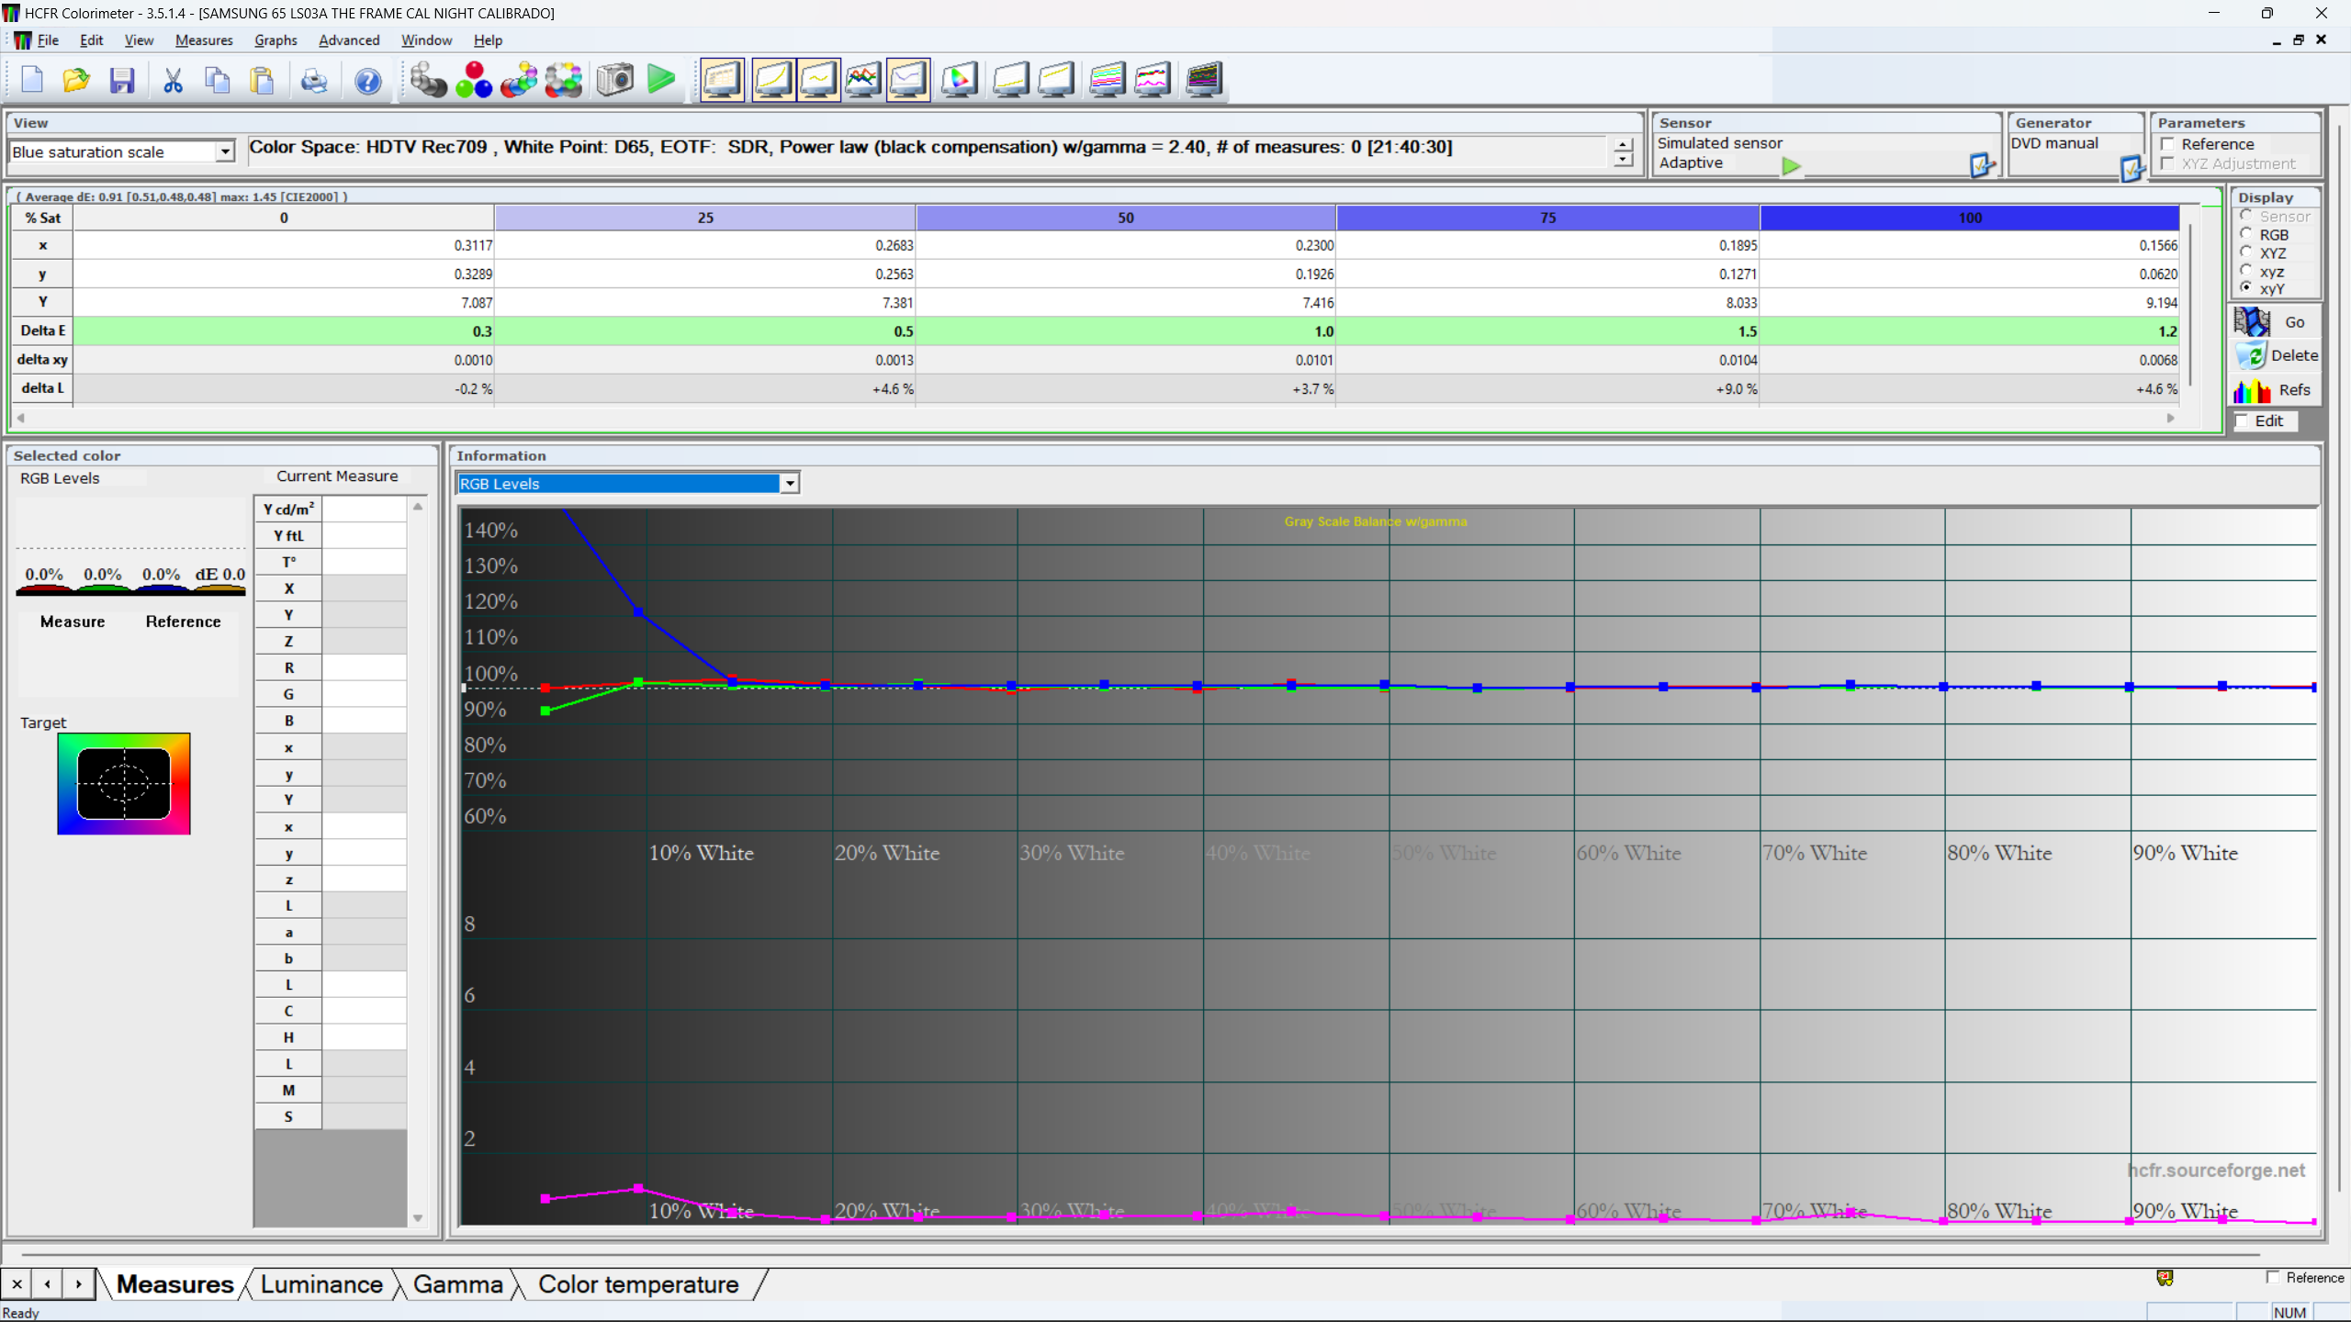Click the RGB primaries measure icon
This screenshot has width=2351, height=1322.
(474, 80)
